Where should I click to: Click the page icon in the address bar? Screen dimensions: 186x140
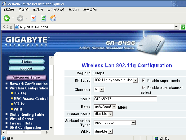(17, 27)
